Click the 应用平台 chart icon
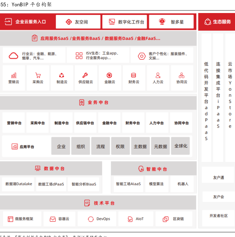This screenshot has width=235, height=237. point(15,147)
